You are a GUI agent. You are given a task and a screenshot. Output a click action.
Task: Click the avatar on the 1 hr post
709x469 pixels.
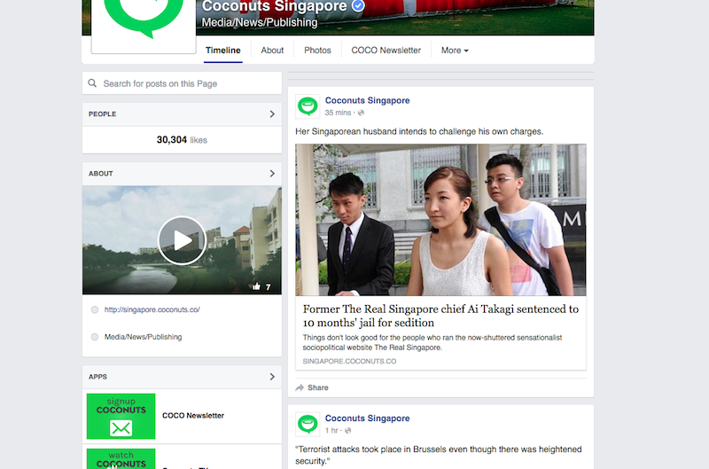(308, 424)
